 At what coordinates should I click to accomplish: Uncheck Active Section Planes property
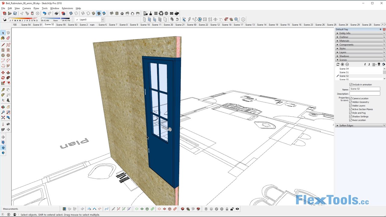coord(350,109)
